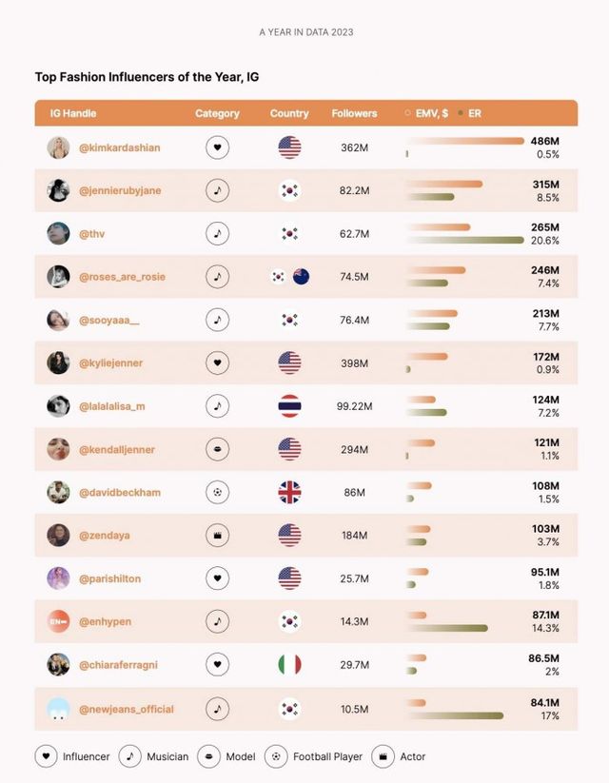Click the 486M EMV bar for @kimkardashian
This screenshot has width=609, height=783.
(x=464, y=141)
